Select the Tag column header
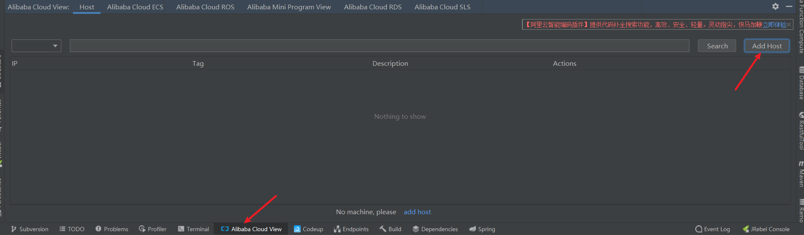 (198, 63)
